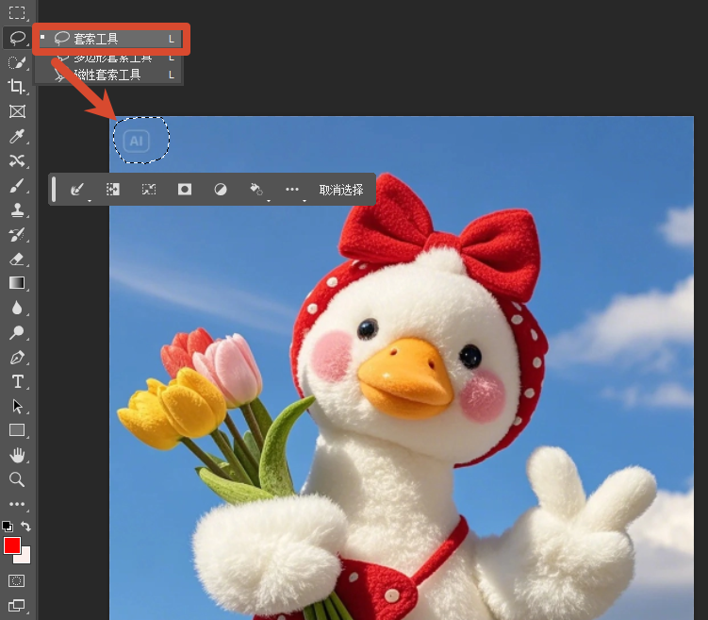Select the Clone Stamp tool

(17, 210)
